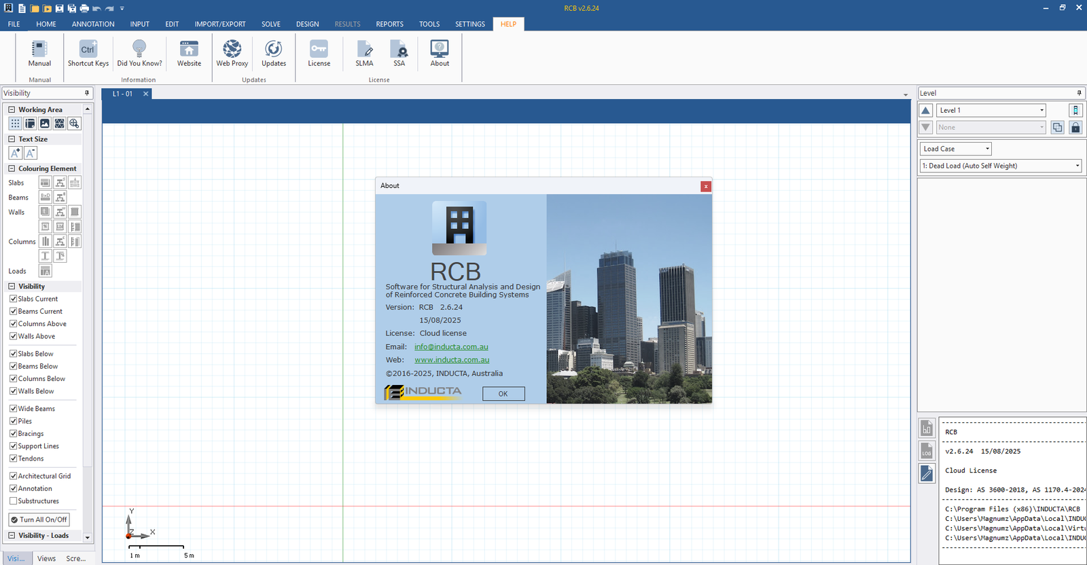Screen dimensions: 1087x565
Task: Click the report icon above LOG icon
Action: (x=927, y=429)
